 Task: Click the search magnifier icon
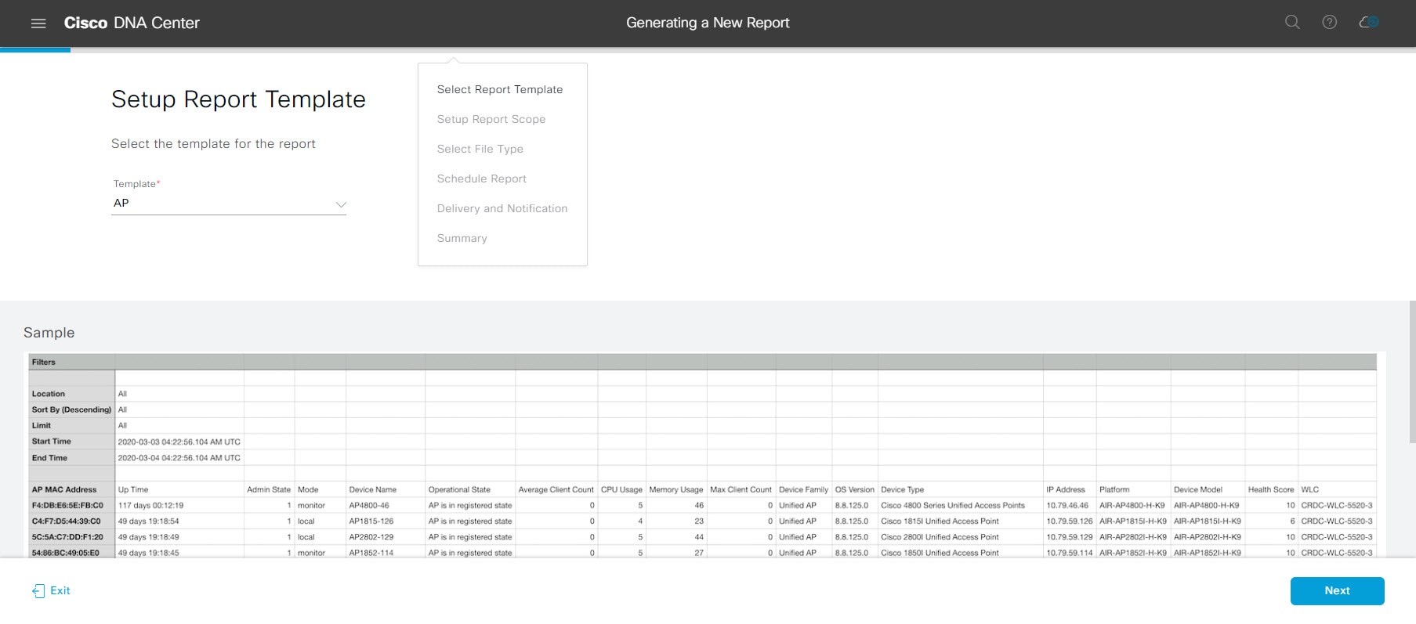(1292, 23)
